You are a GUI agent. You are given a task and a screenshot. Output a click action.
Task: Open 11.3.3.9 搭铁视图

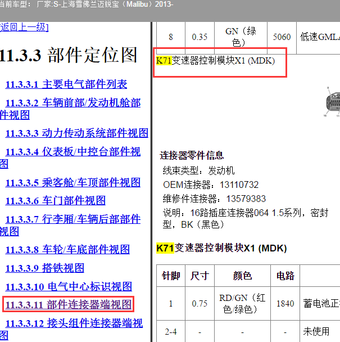(x=45, y=268)
